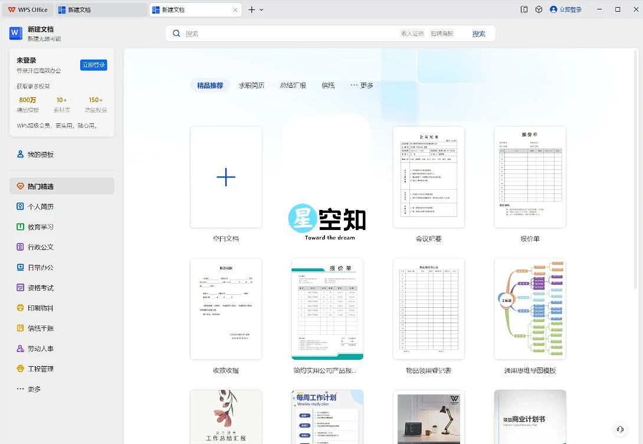Click the 搜索 search button
Image resolution: width=643 pixels, height=444 pixels.
tap(478, 34)
